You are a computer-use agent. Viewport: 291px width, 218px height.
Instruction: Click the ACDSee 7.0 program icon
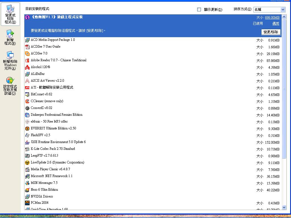(x=27, y=54)
